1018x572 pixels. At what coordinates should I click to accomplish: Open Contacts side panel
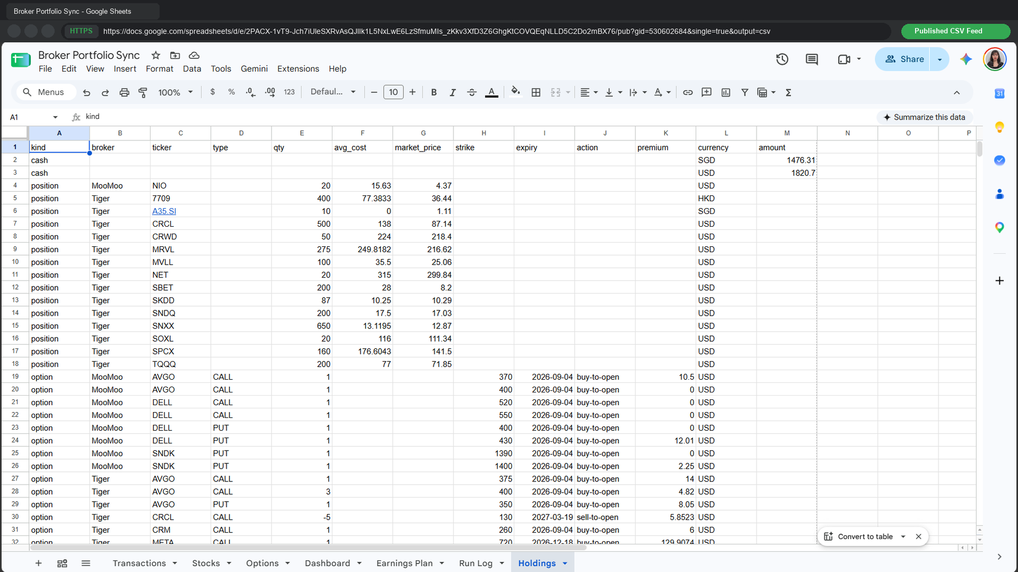[x=999, y=194]
